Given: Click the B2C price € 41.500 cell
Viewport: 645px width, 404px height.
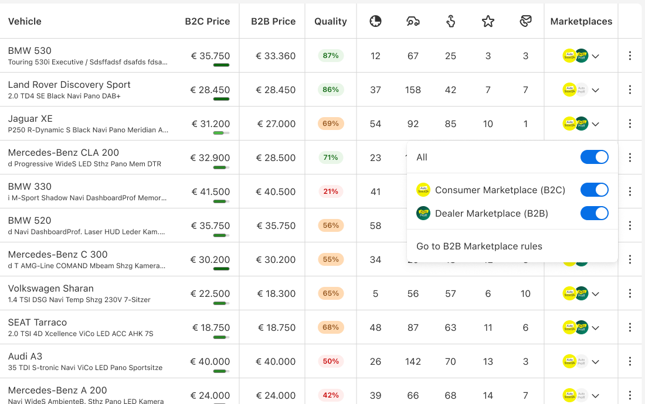Looking at the screenshot, I should [x=211, y=191].
